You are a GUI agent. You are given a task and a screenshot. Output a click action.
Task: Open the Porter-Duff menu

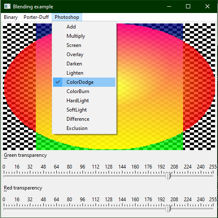36,17
